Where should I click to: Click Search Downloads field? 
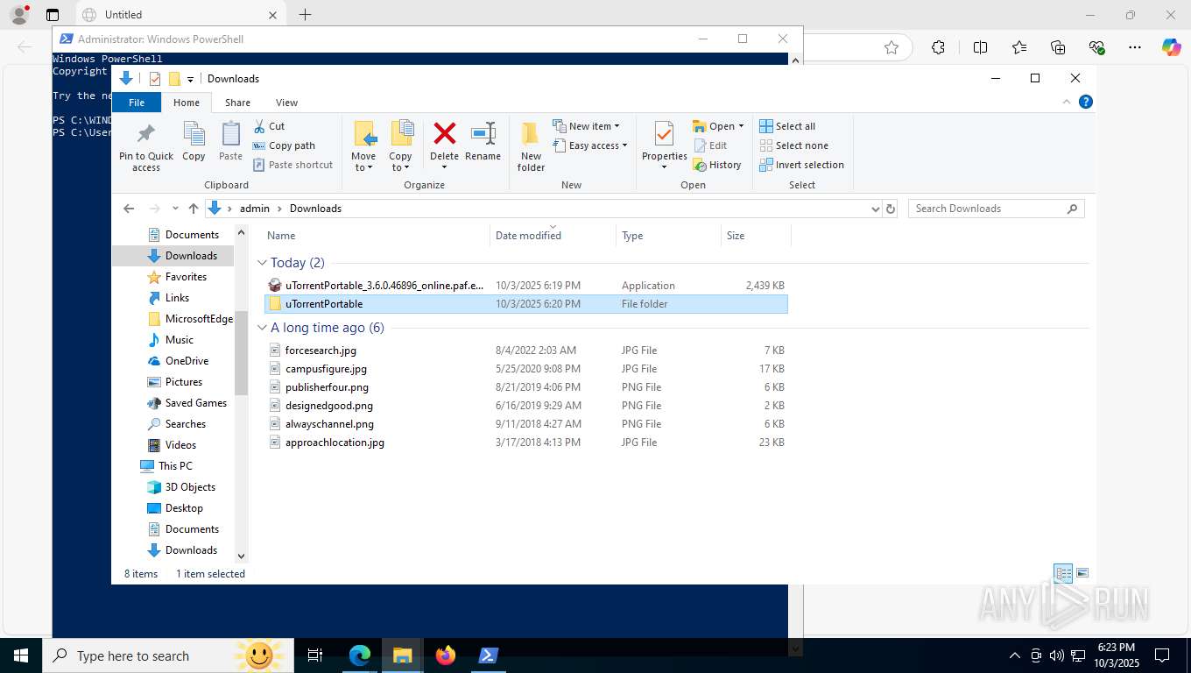pyautogui.click(x=996, y=209)
